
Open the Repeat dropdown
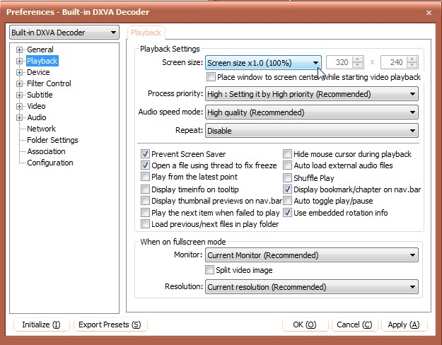point(312,131)
